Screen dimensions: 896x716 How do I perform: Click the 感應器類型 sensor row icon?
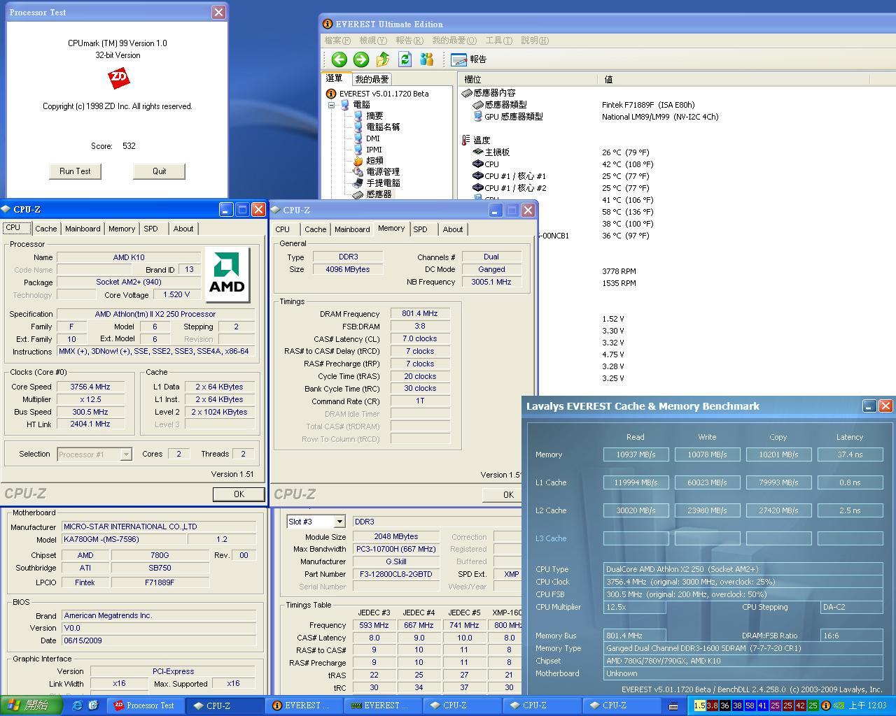479,105
